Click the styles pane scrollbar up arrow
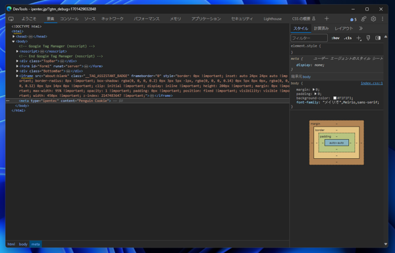 [x=386, y=37]
